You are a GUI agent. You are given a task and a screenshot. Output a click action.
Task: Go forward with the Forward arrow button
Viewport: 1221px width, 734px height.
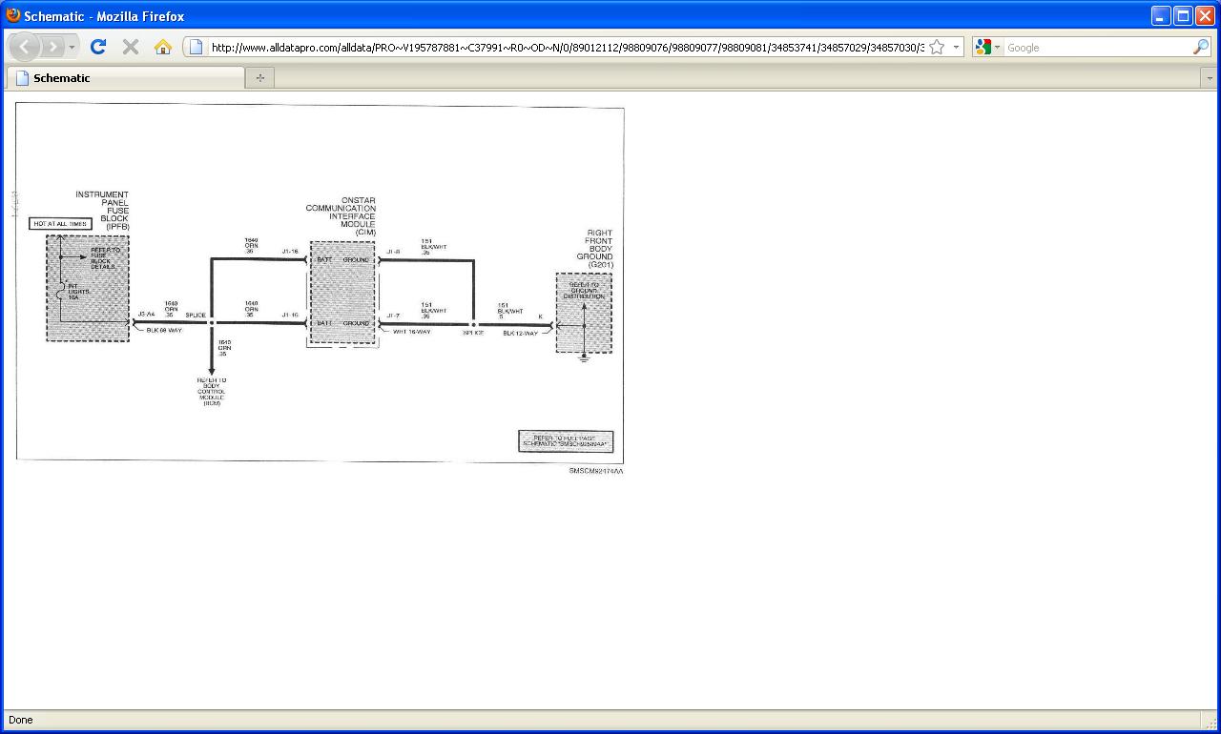point(54,47)
